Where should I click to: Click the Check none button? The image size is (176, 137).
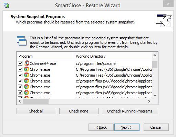click(79, 111)
